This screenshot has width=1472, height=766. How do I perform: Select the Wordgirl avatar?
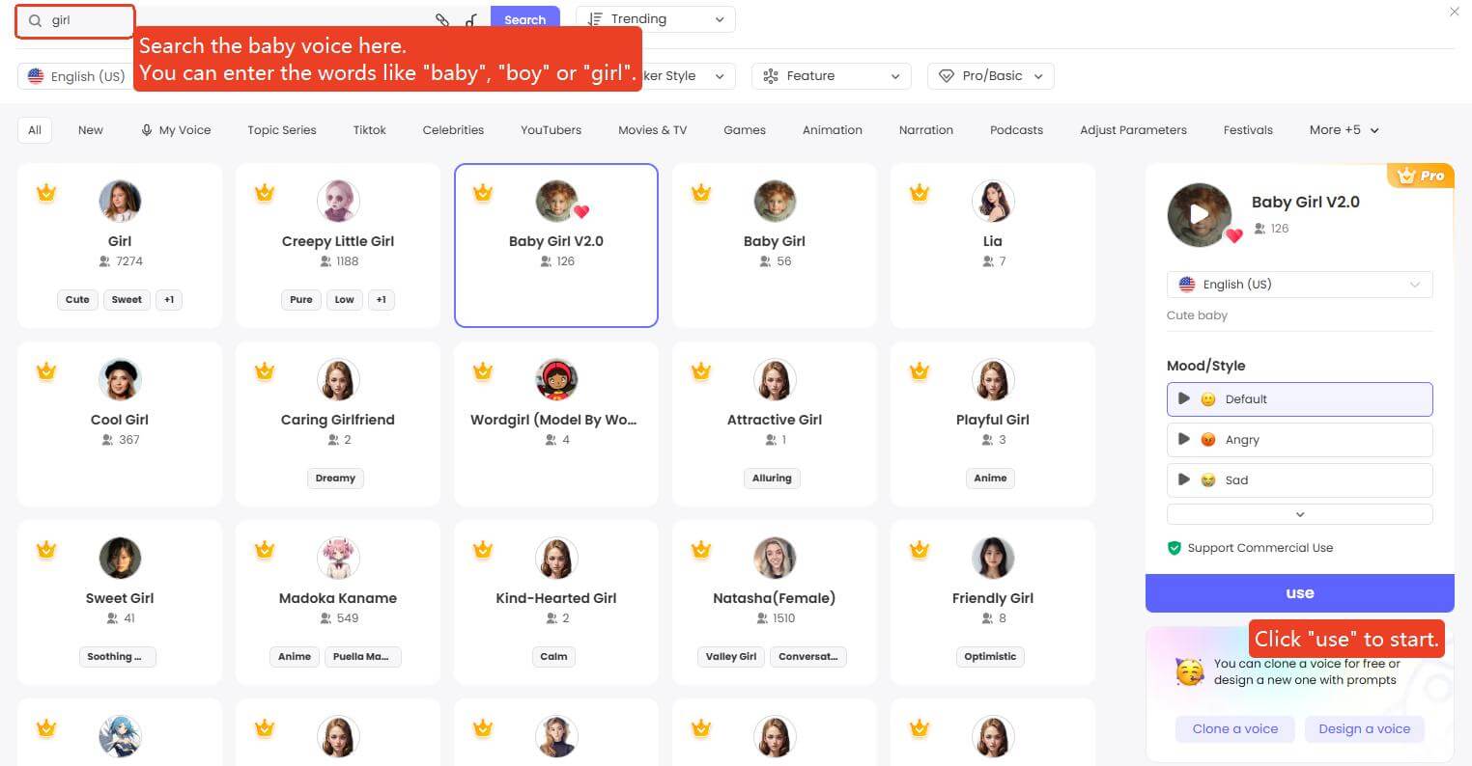(x=556, y=379)
